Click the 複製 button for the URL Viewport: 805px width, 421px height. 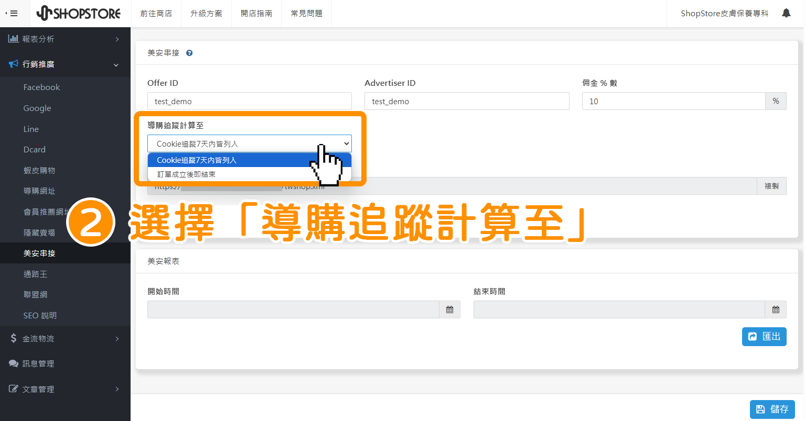click(771, 186)
